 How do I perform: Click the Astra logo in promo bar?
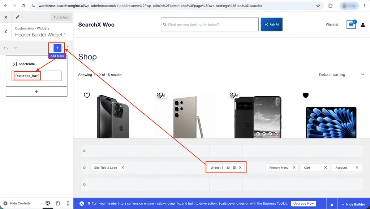(82, 204)
